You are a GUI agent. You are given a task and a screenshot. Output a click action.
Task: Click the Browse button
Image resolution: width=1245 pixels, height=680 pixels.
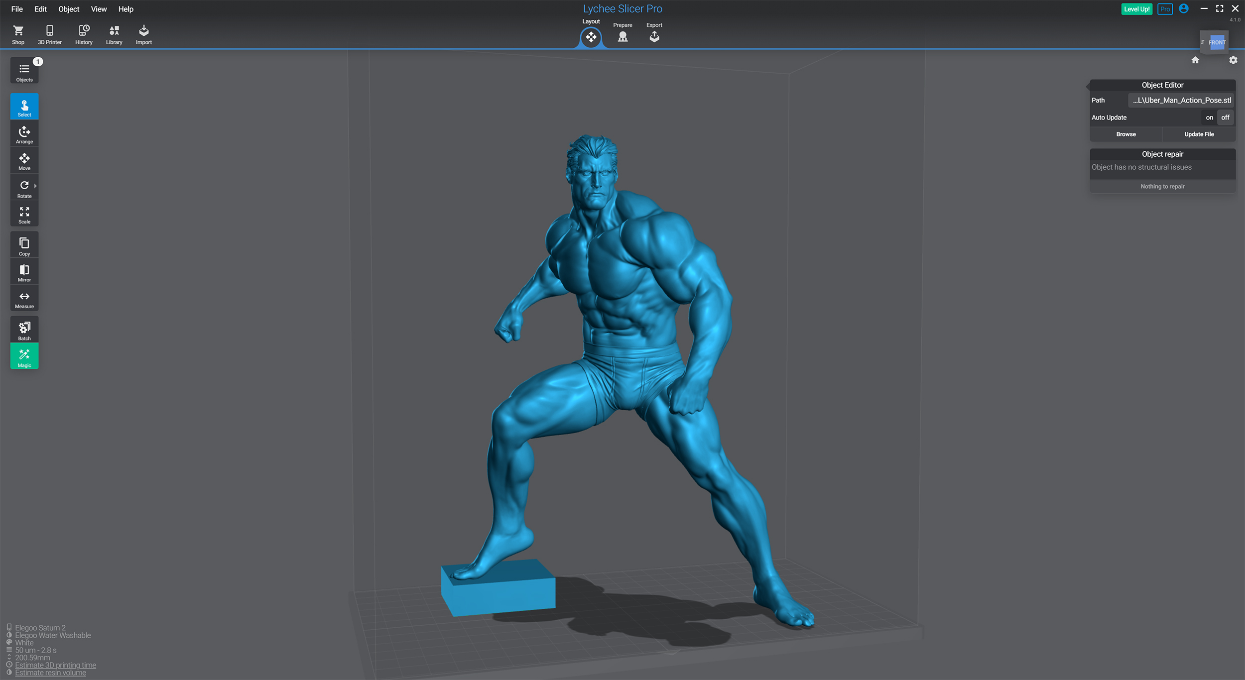(1126, 134)
